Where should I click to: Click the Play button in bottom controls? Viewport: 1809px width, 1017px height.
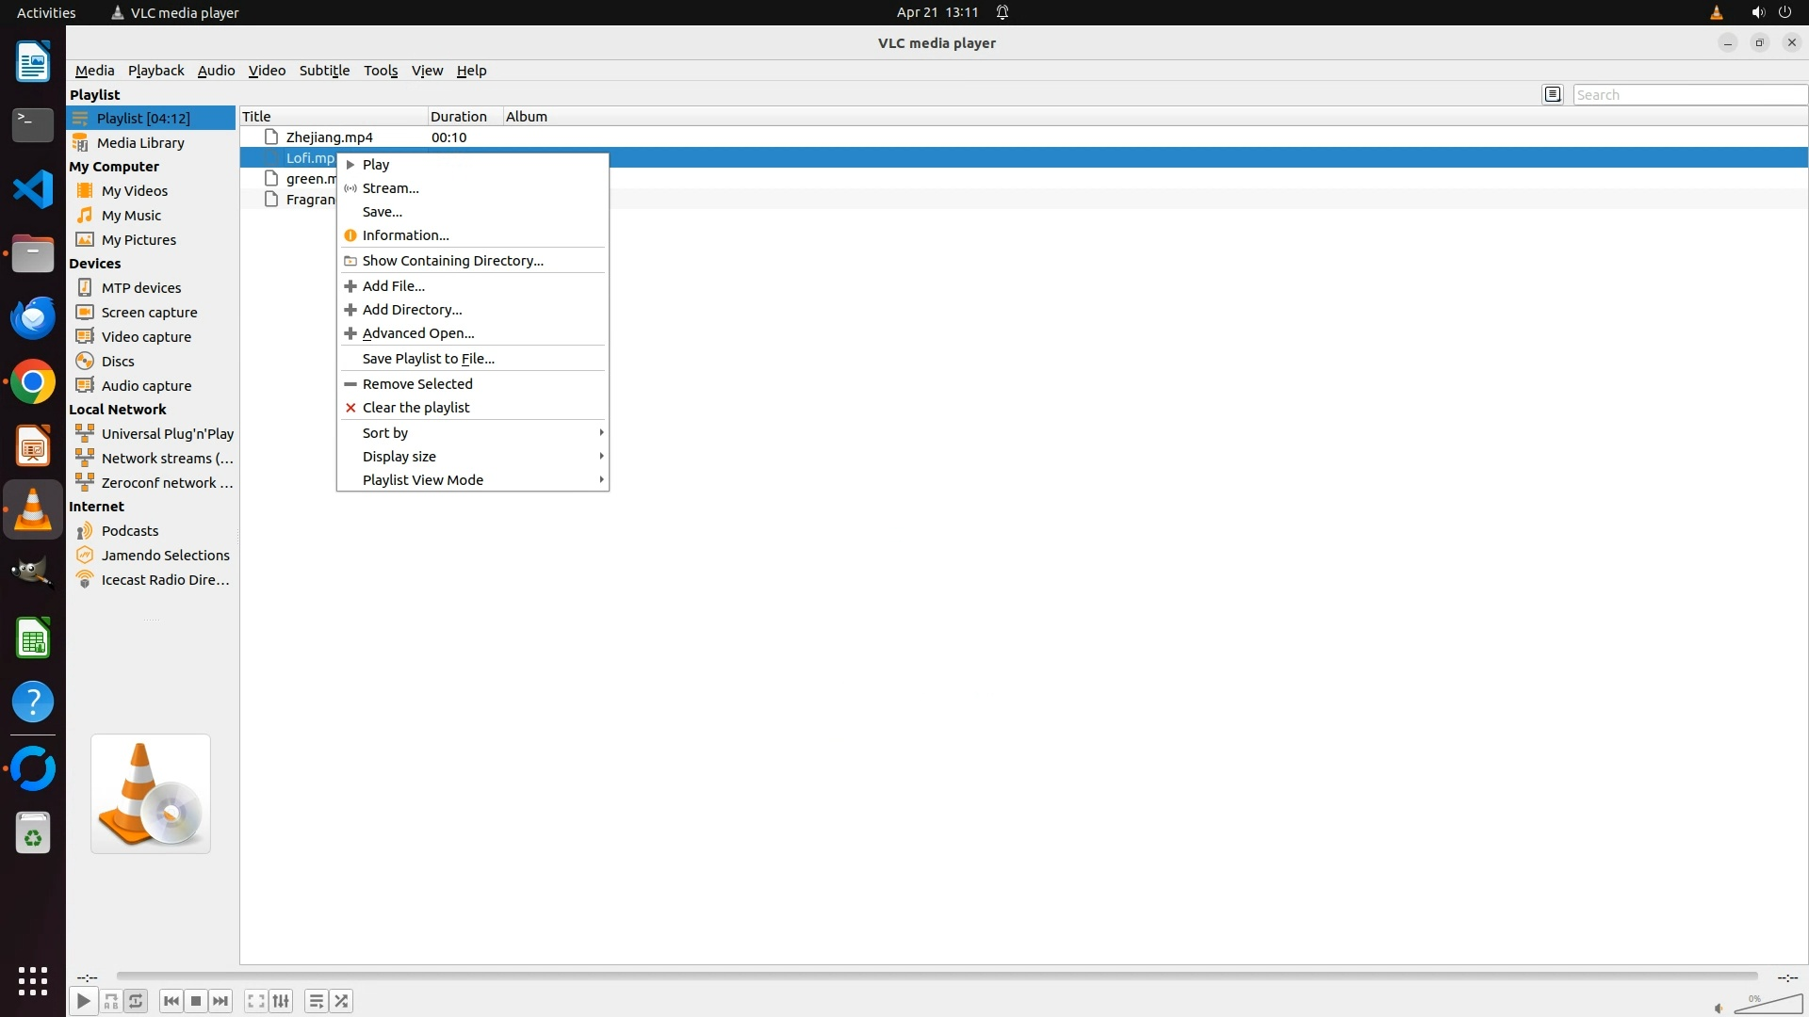pyautogui.click(x=83, y=1001)
